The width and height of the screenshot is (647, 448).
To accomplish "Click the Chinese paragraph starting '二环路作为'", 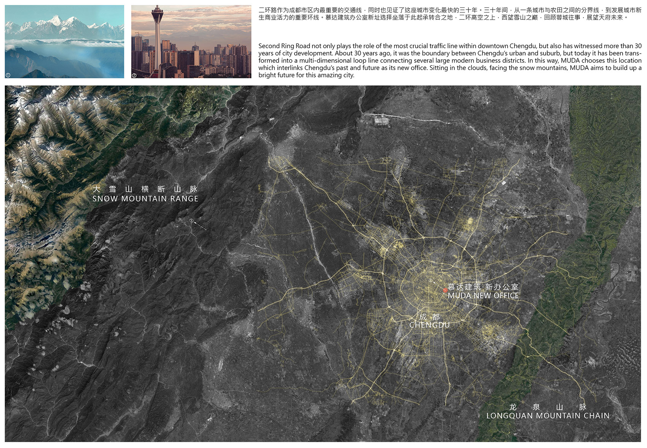I will point(450,14).
